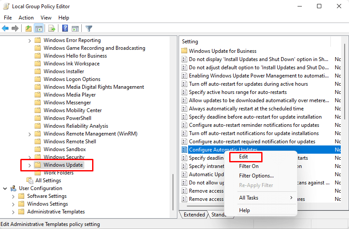
Task: Select Windows Logon Options folder
Action: [72, 79]
